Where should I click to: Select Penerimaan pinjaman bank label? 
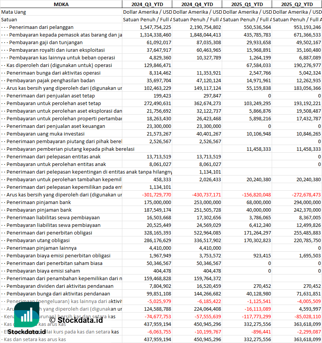pos(38,203)
